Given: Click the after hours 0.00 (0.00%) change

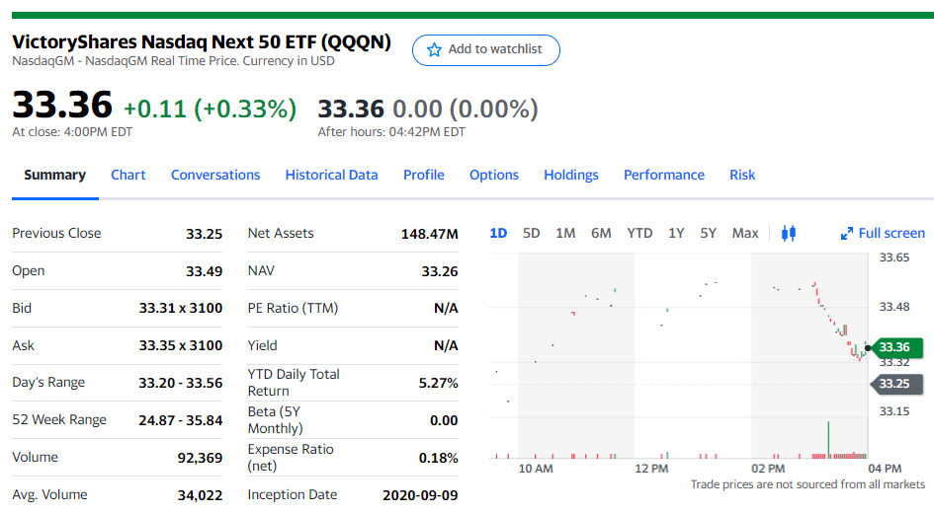Looking at the screenshot, I should tap(466, 109).
